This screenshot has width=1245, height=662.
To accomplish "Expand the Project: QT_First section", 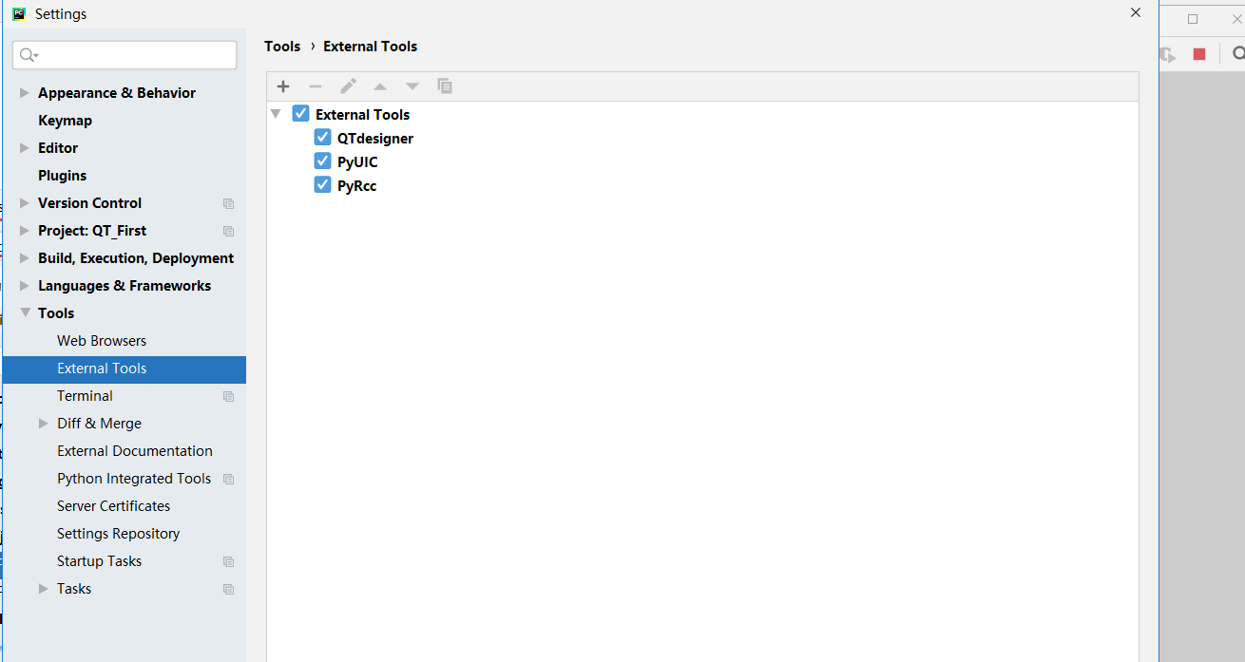I will (25, 231).
